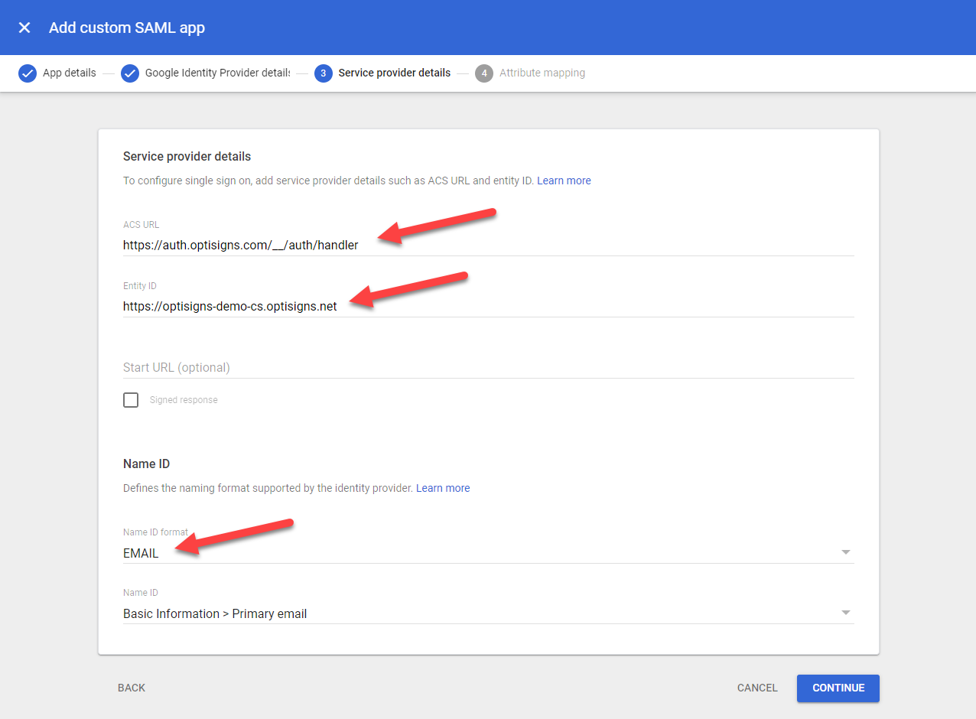
Task: Close the Add custom SAML app dialog
Action: pos(24,28)
